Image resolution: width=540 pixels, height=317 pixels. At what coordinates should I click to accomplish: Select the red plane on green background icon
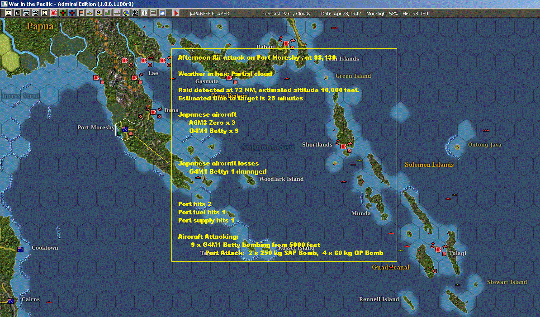coord(63,13)
